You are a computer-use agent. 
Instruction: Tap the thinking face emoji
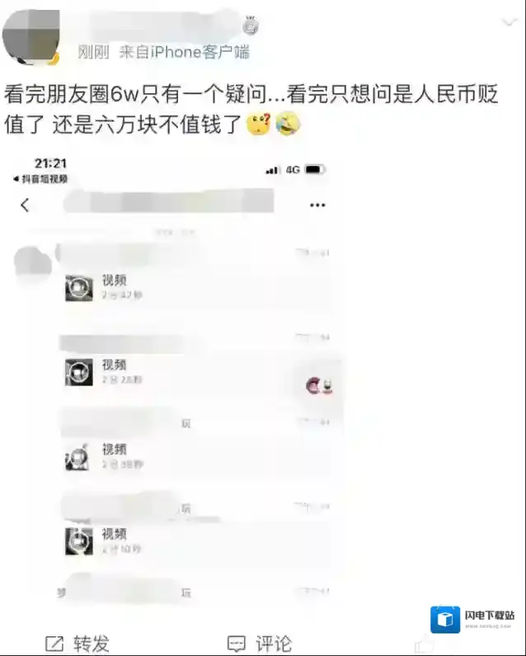(258, 124)
